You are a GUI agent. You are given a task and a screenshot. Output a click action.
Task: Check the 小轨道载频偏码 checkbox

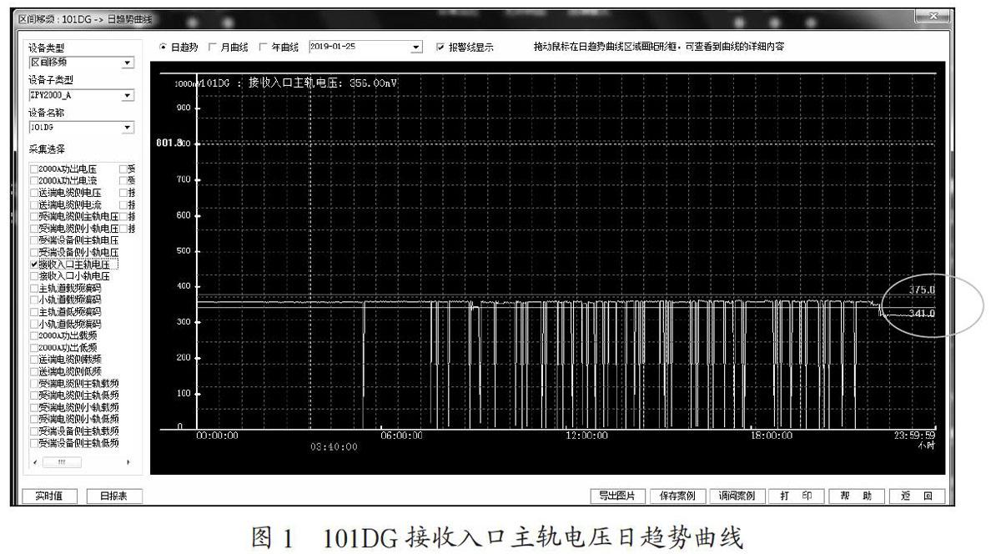34,300
